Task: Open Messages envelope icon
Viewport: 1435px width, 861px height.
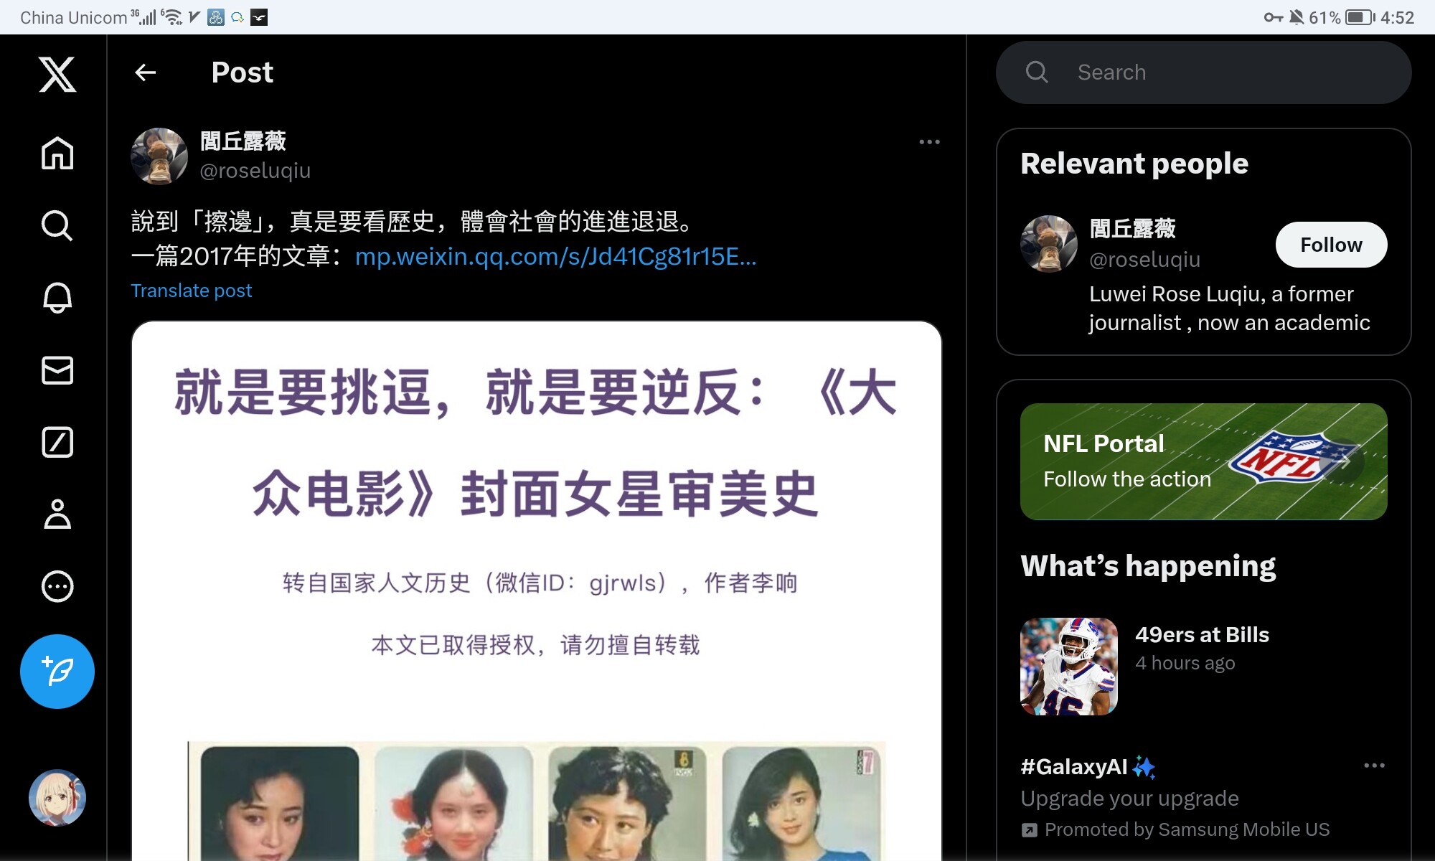Action: point(57,370)
